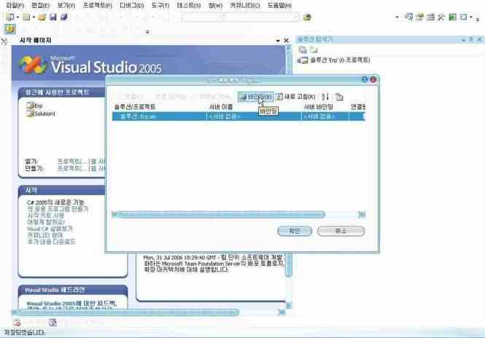Click the 열기 프로젝트 link
Screen dimensions: 485x338
73,161
